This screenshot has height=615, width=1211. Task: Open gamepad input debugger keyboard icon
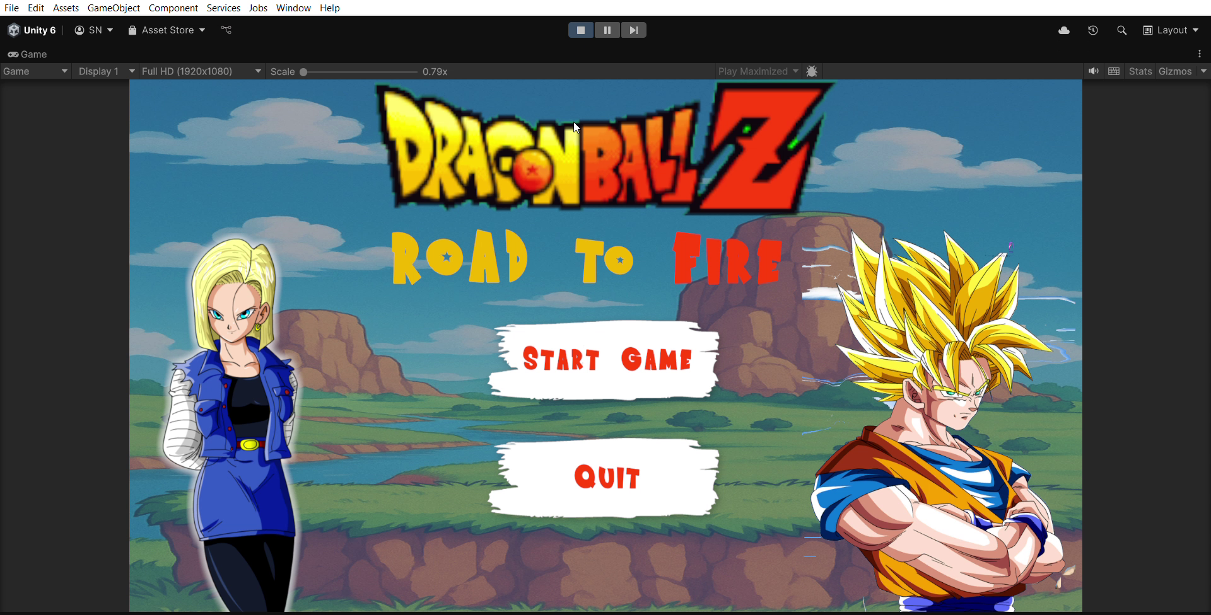click(x=1114, y=71)
